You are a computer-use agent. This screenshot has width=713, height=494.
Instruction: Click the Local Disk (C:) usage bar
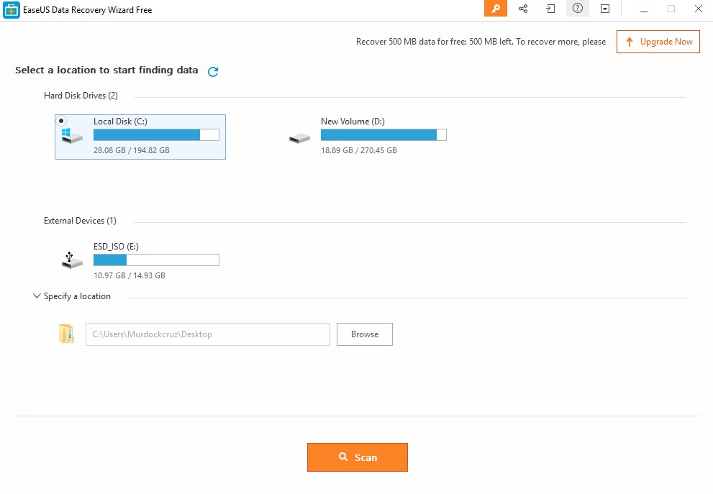point(156,135)
